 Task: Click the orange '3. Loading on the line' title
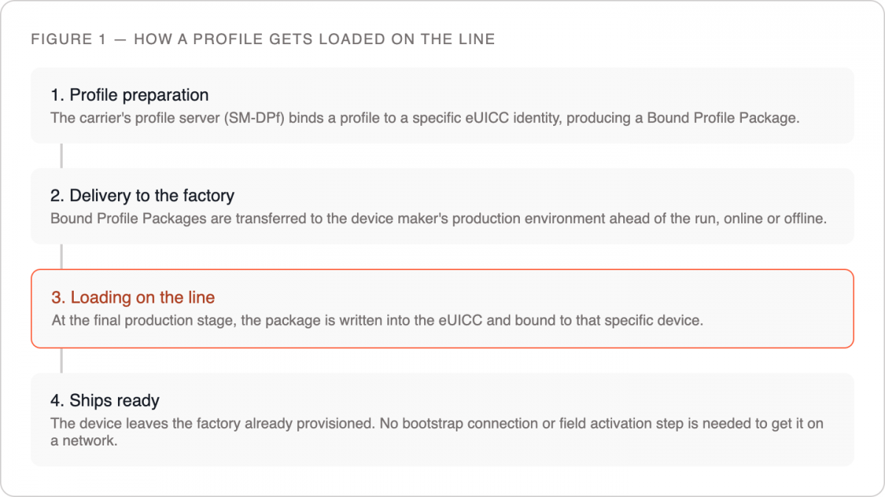click(x=133, y=297)
